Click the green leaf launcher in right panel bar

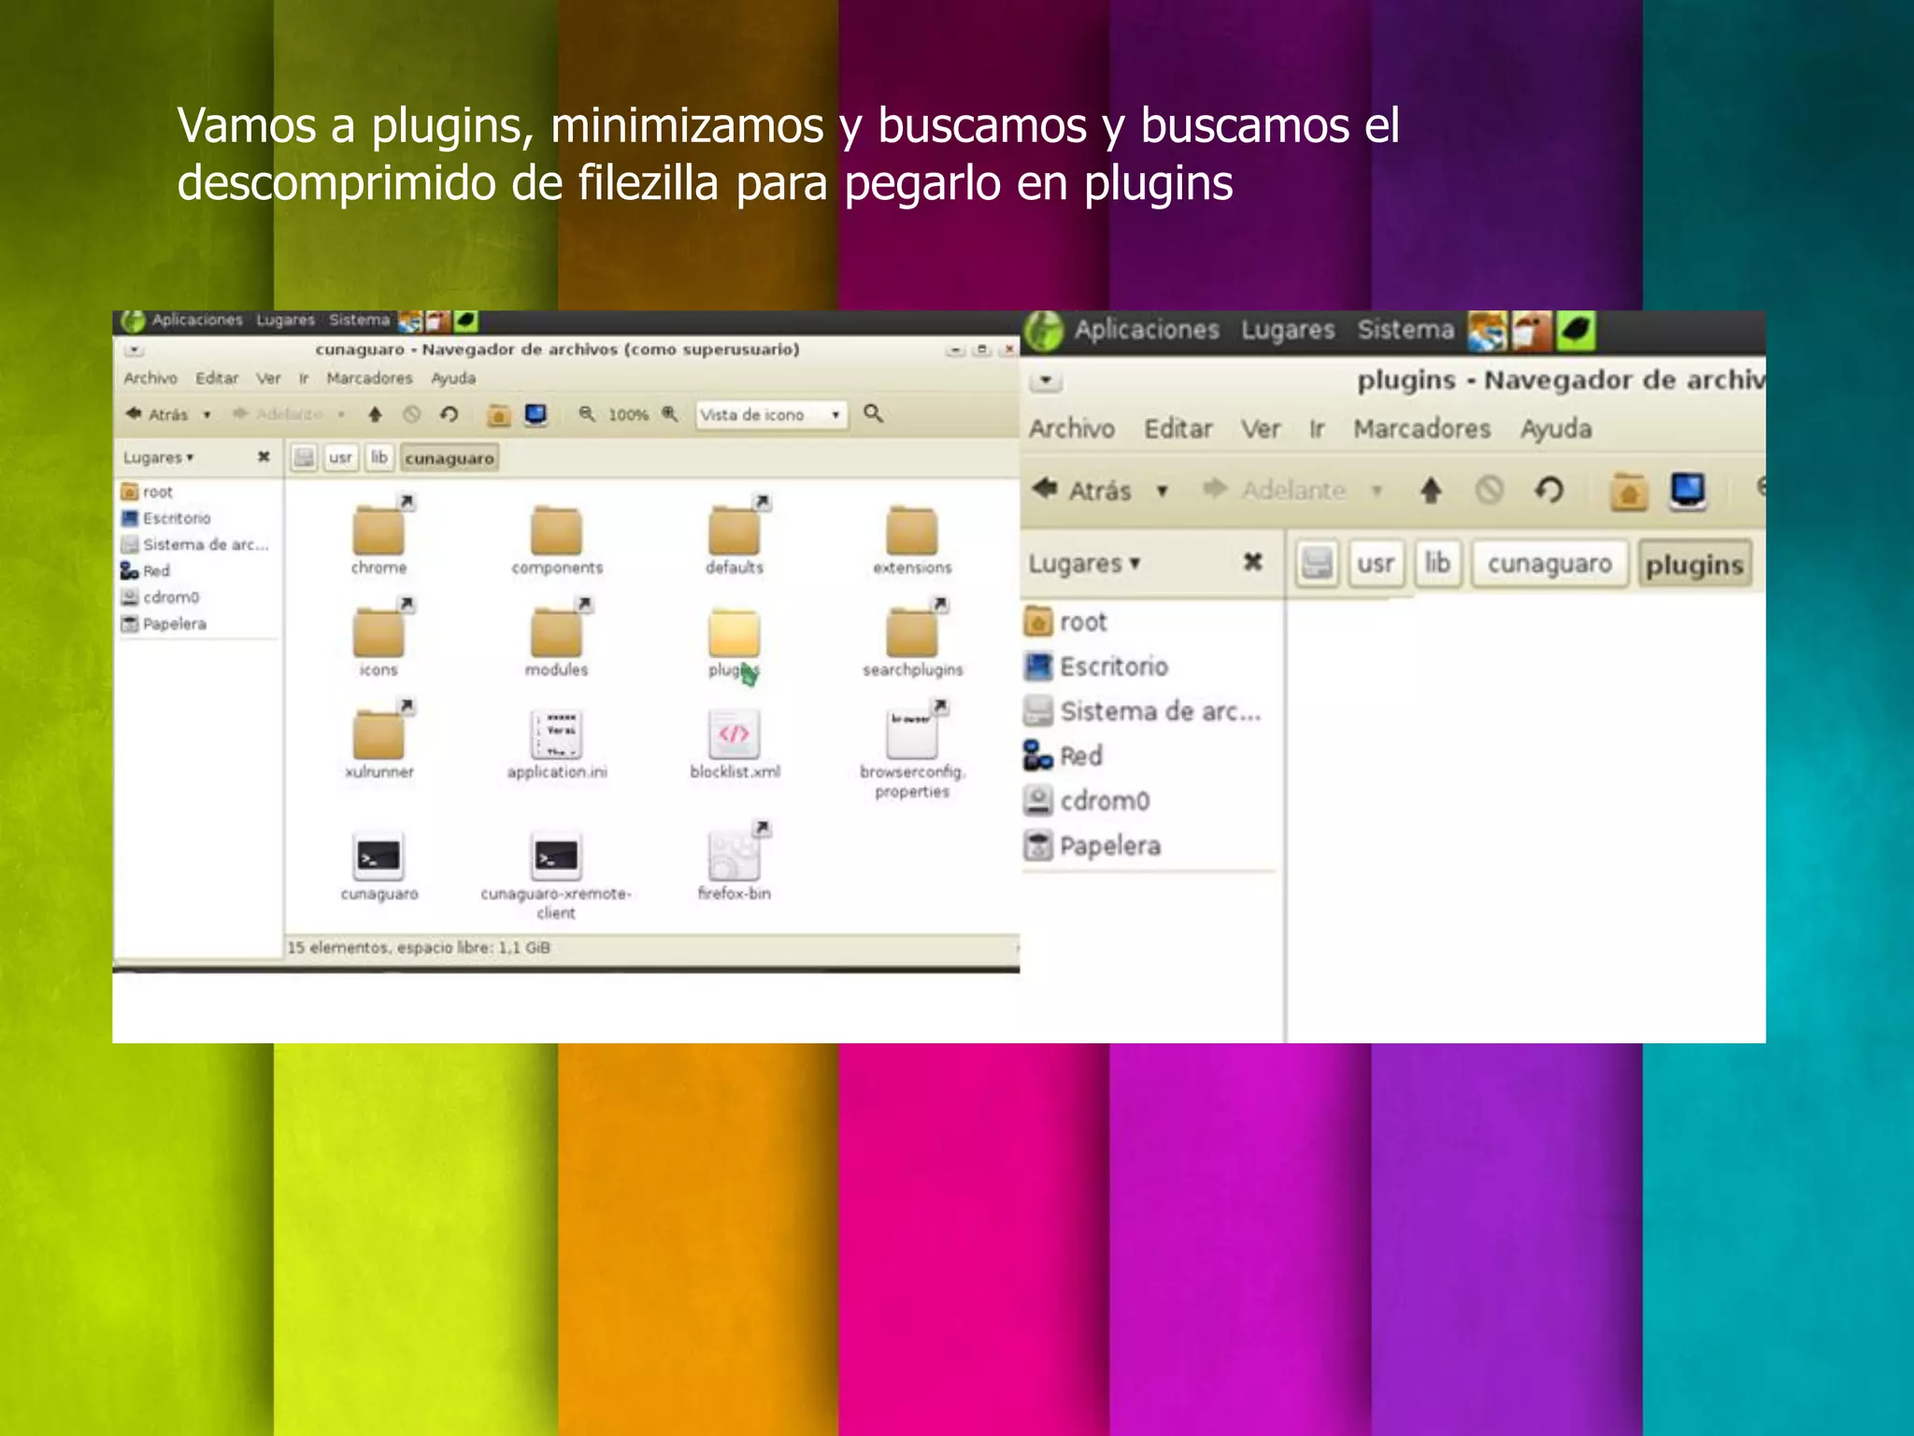point(1575,331)
